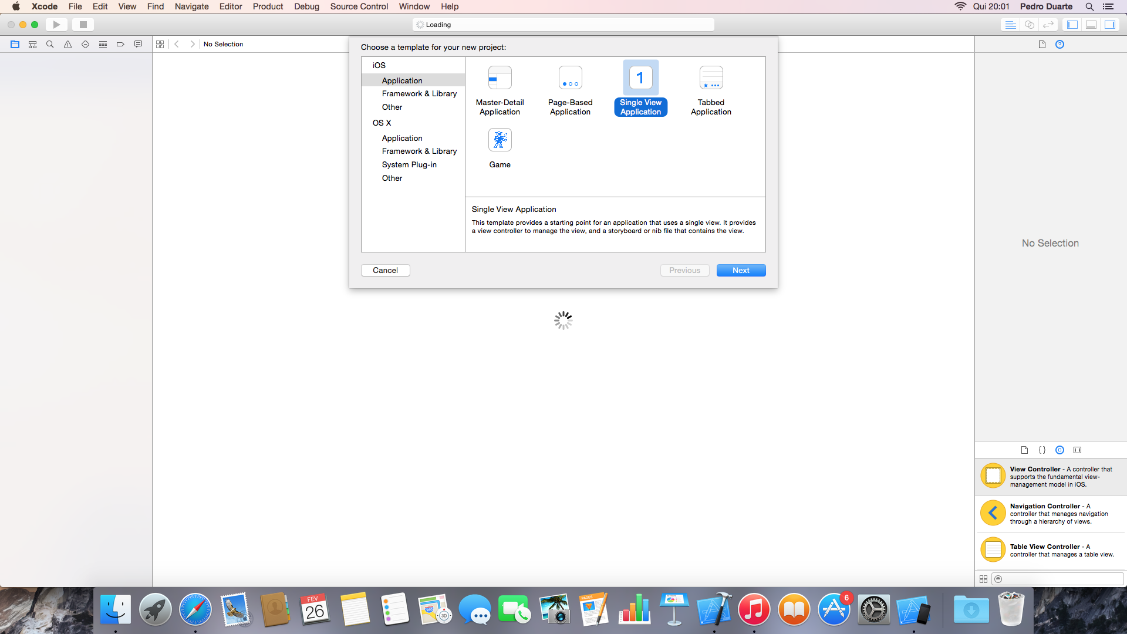Viewport: 1127px width, 634px height.
Task: Select the Object library icon
Action: (x=1059, y=450)
